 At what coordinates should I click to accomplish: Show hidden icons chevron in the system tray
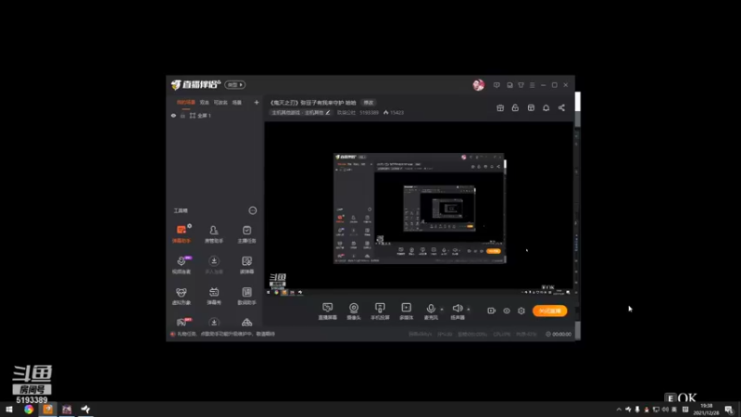pyautogui.click(x=619, y=410)
